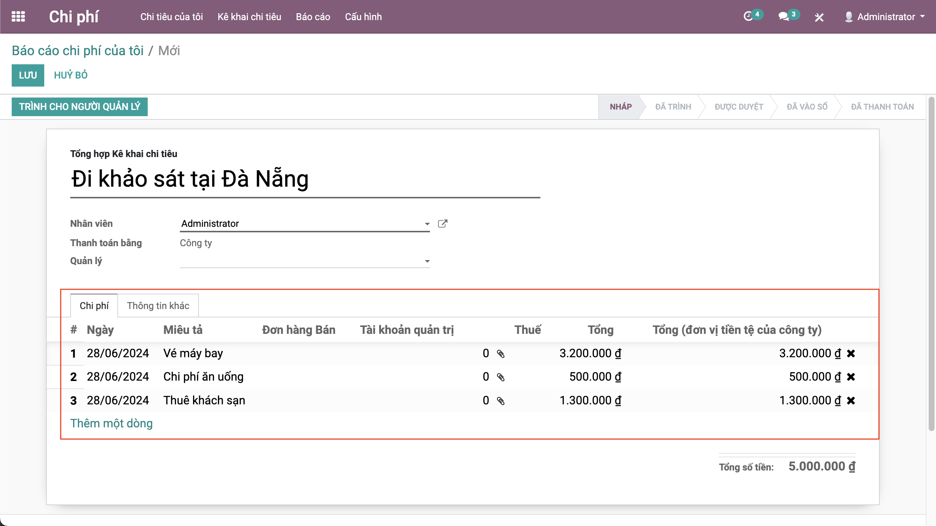Open the apps grid menu icon
Screen dimensions: 936x526
click(x=18, y=17)
